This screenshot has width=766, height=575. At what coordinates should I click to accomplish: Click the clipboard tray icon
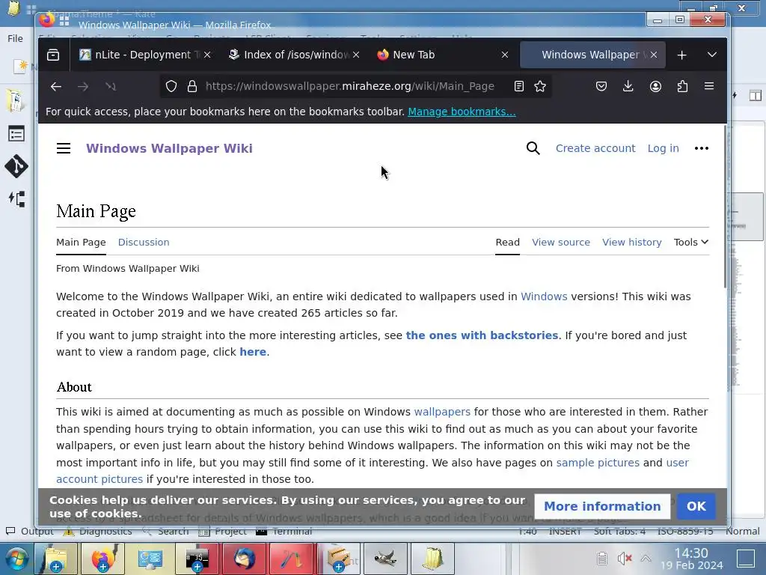click(x=602, y=558)
